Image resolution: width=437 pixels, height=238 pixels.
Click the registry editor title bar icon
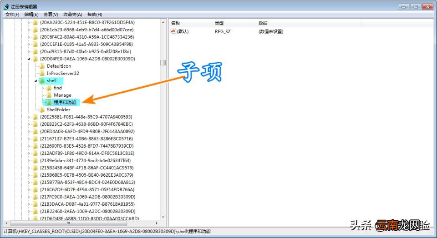6,7
